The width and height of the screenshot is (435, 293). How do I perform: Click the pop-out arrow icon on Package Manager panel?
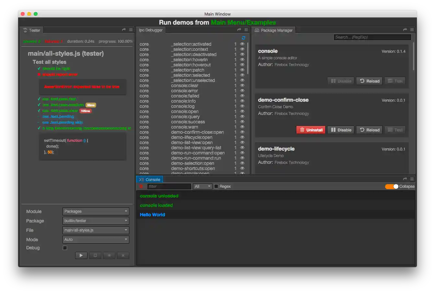tap(405, 29)
